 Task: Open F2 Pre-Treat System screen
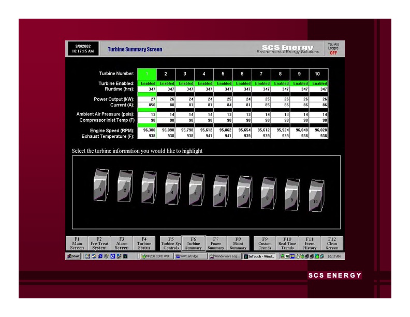pos(99,243)
